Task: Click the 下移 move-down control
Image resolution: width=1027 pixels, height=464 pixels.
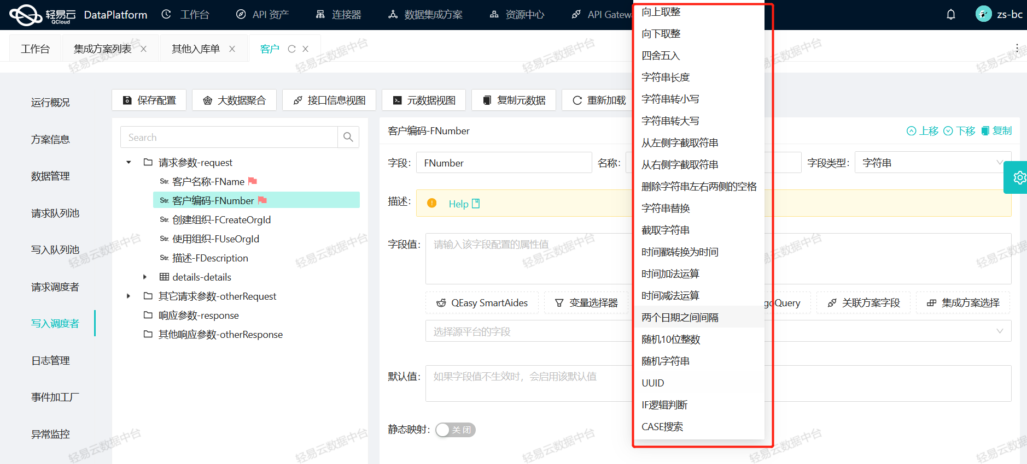Action: point(960,131)
